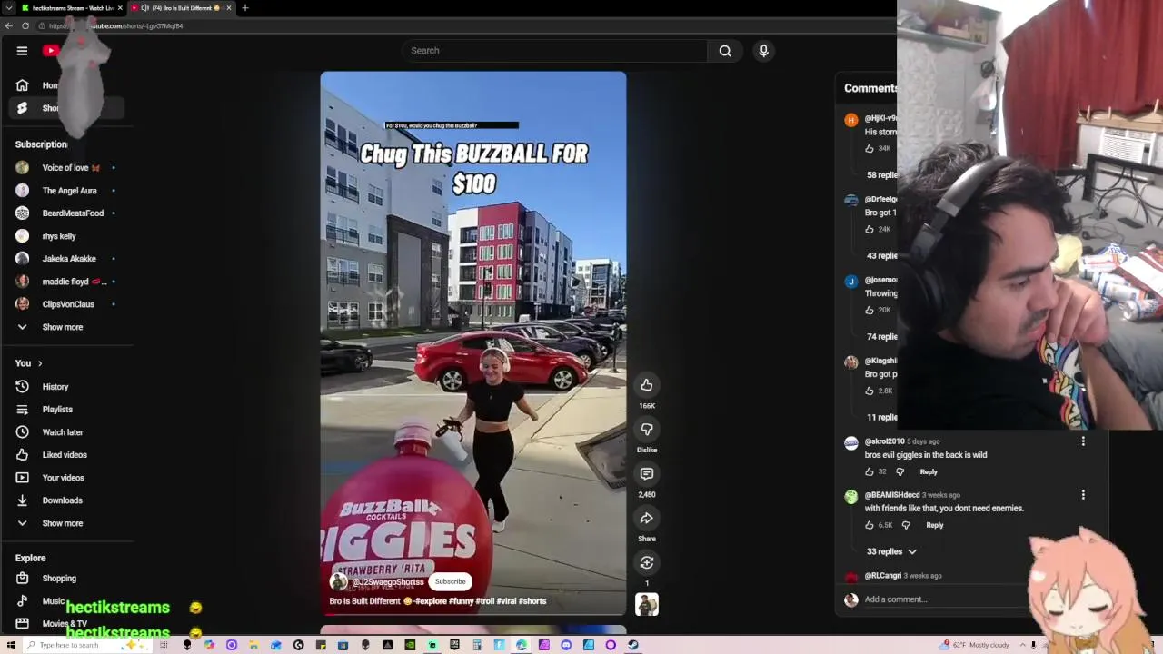The image size is (1163, 654).
Task: Click the #shorts hashtag
Action: [x=532, y=601]
